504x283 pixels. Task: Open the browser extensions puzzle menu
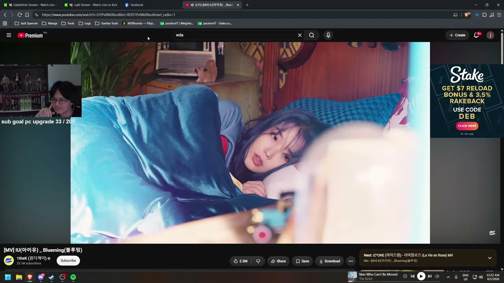(x=484, y=15)
